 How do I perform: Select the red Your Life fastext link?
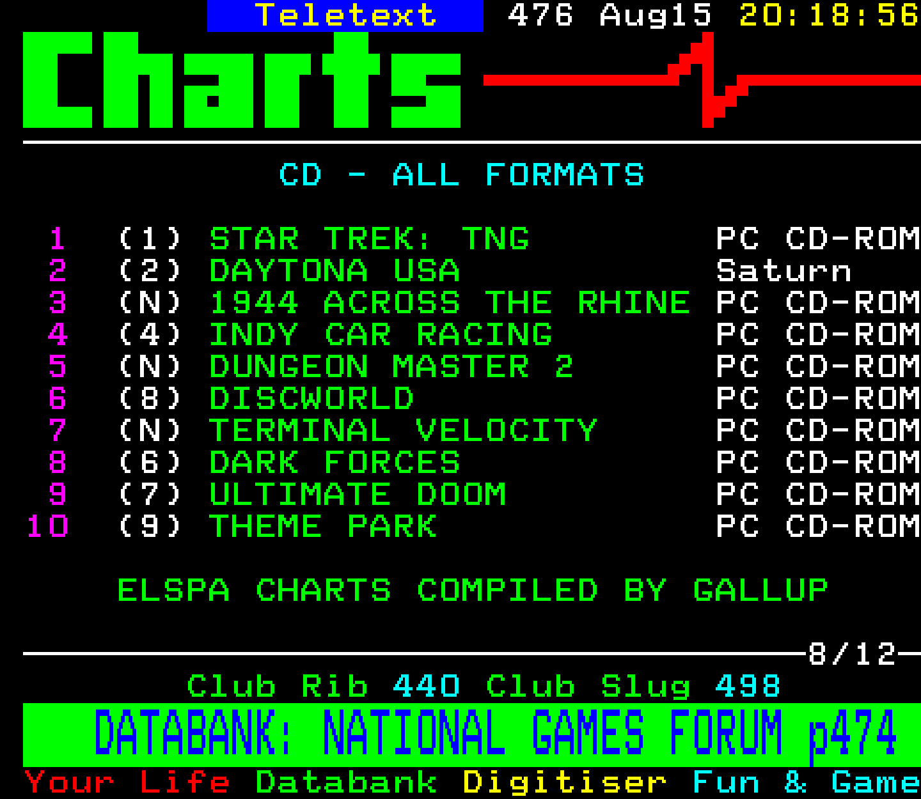tap(127, 782)
